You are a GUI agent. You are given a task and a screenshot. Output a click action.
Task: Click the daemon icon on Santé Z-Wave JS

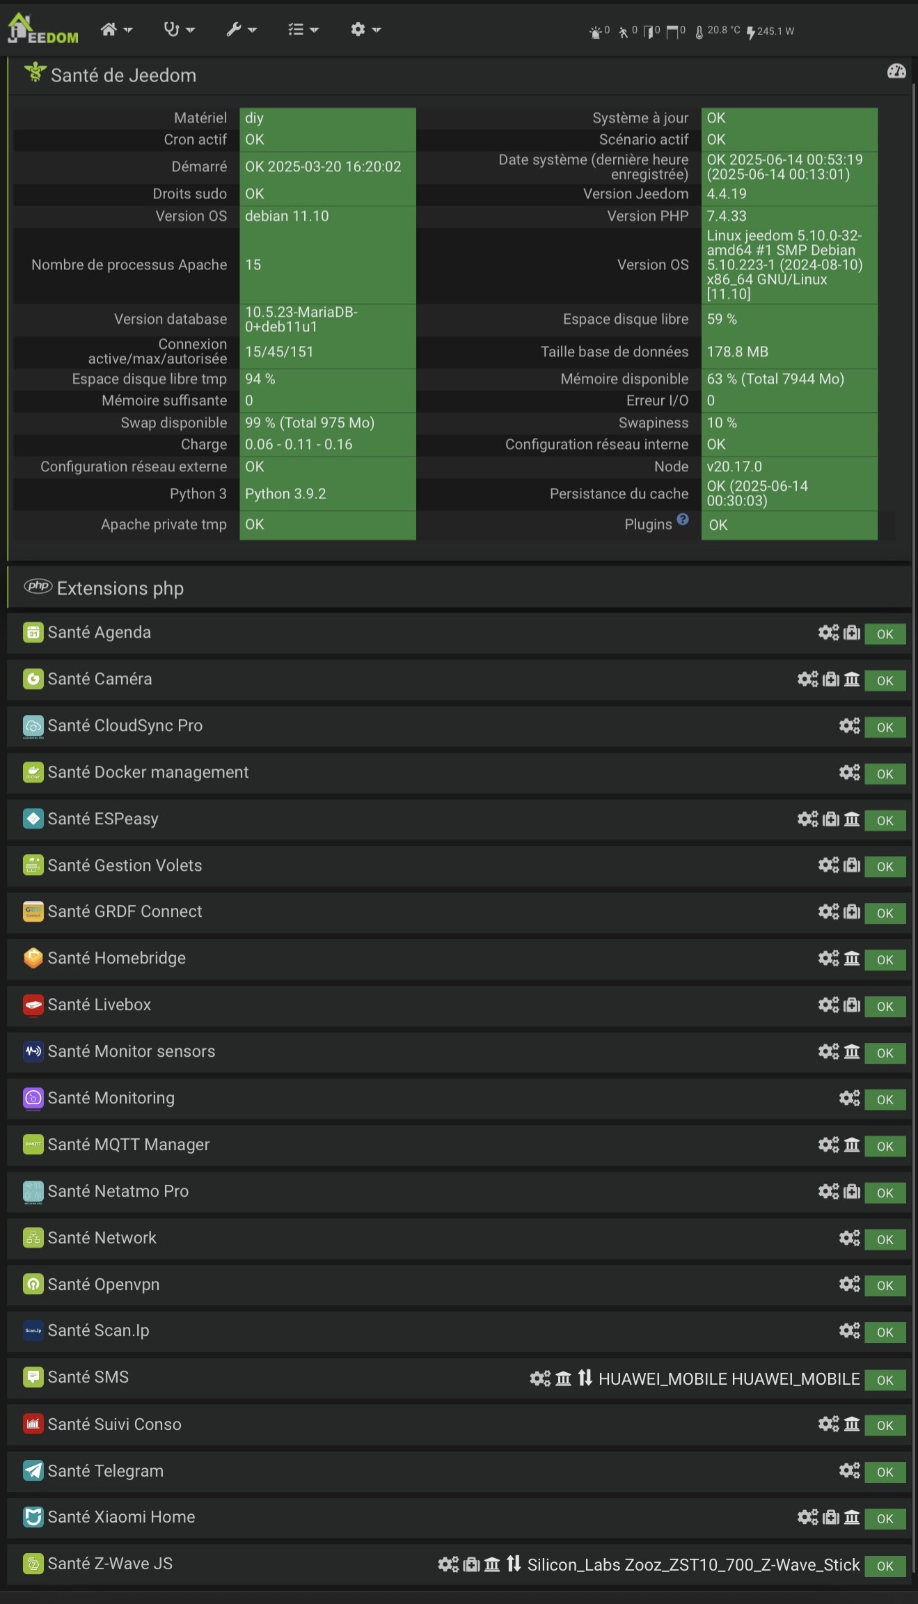point(492,1564)
